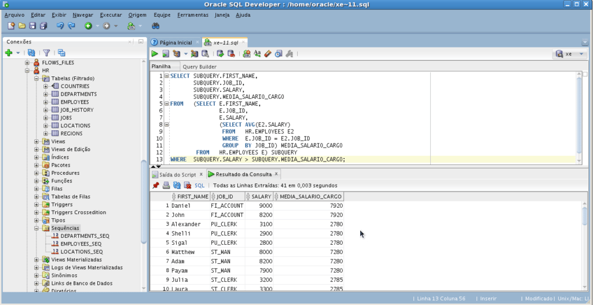Clear the worksheet with the eraser icon
Screen dimensions: 593x305
268,54
